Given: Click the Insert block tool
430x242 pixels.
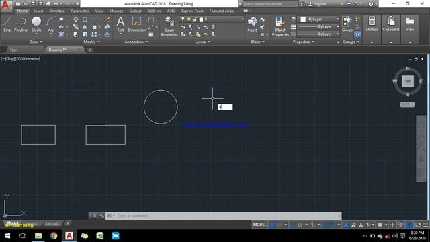Looking at the screenshot, I should (252, 25).
